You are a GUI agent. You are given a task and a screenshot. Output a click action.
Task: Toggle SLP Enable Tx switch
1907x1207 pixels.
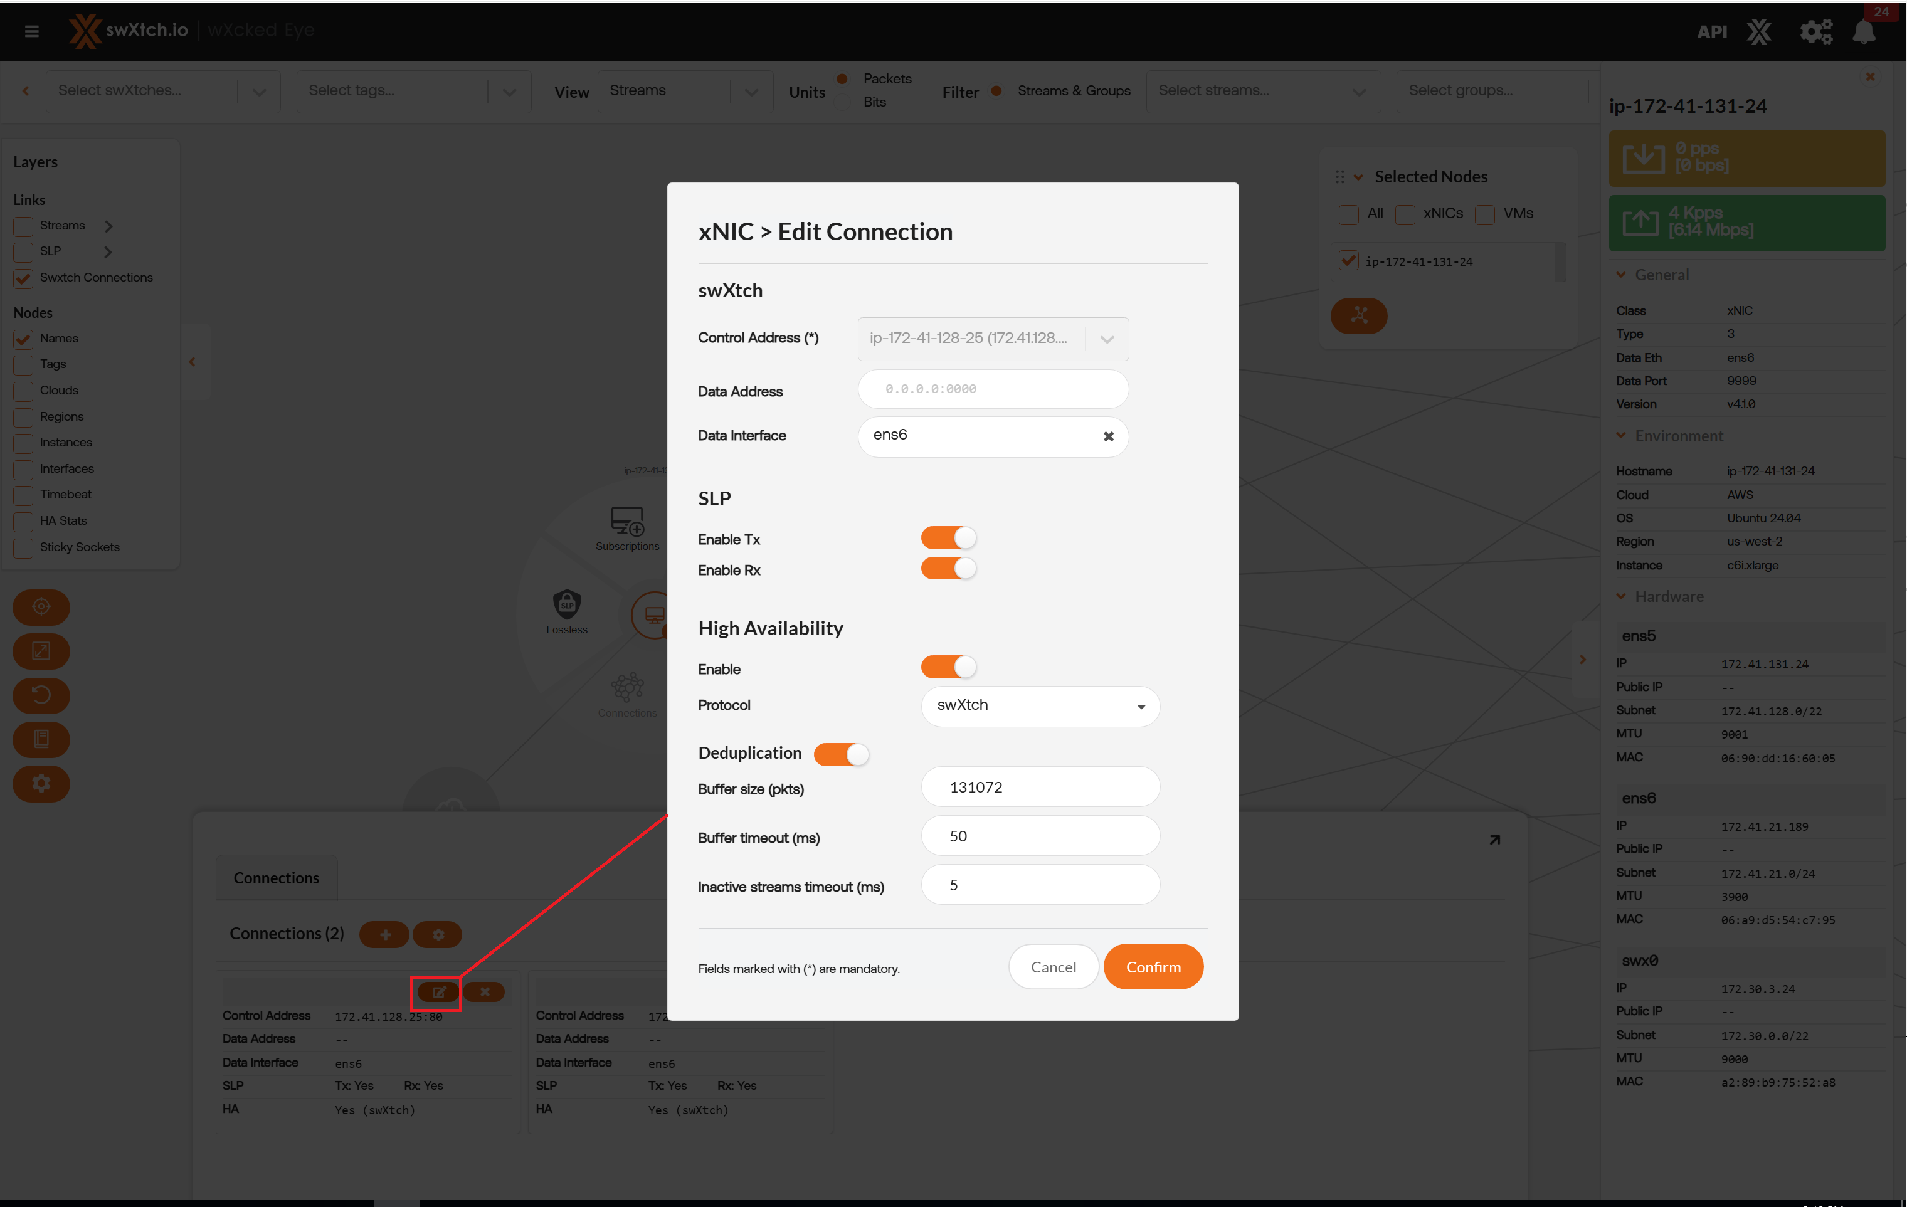[x=948, y=539]
